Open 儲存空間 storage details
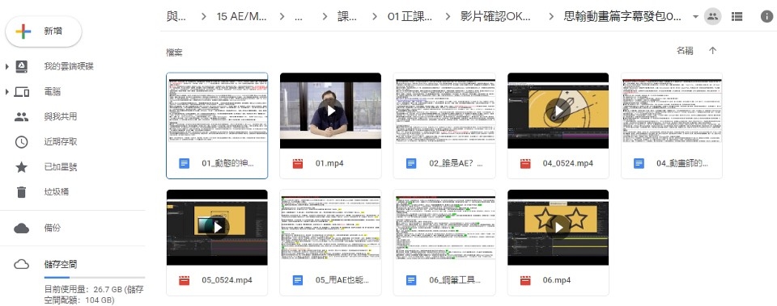Image resolution: width=777 pixels, height=306 pixels. point(61,265)
